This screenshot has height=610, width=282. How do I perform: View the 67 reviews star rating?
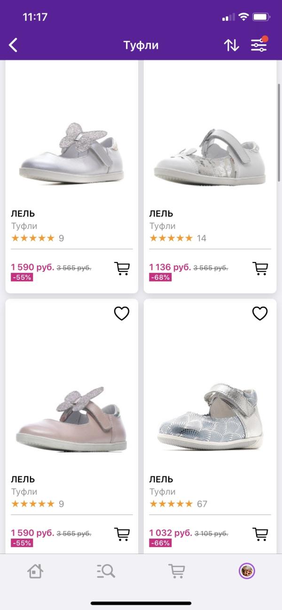coord(171,504)
